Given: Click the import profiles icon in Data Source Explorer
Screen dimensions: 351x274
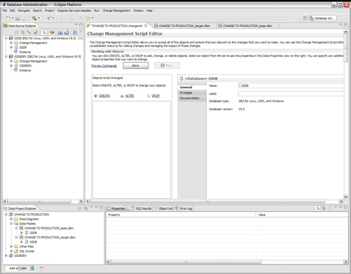Looking at the screenshot, I should [60, 32].
